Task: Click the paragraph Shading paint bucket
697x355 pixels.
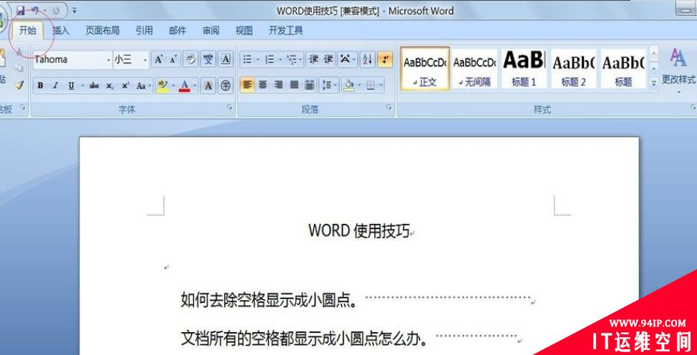Action: point(349,85)
